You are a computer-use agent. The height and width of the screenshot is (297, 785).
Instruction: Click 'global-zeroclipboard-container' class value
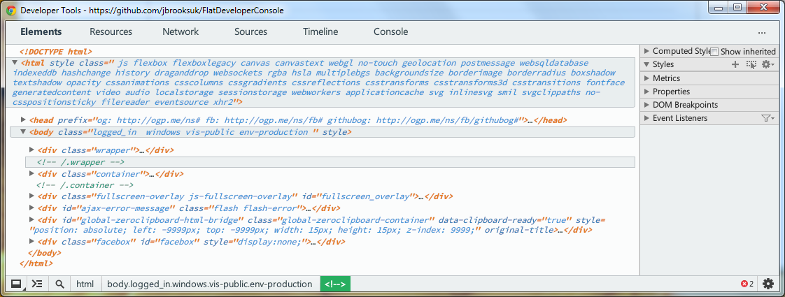355,219
